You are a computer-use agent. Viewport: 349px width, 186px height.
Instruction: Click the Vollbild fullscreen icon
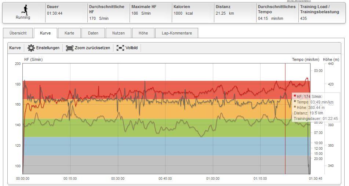tap(120, 48)
